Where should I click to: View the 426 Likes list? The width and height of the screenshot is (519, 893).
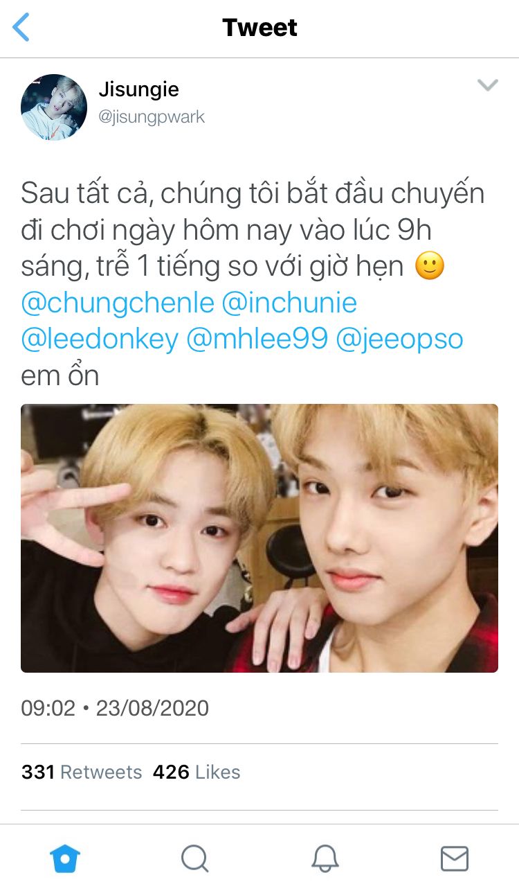(x=197, y=772)
